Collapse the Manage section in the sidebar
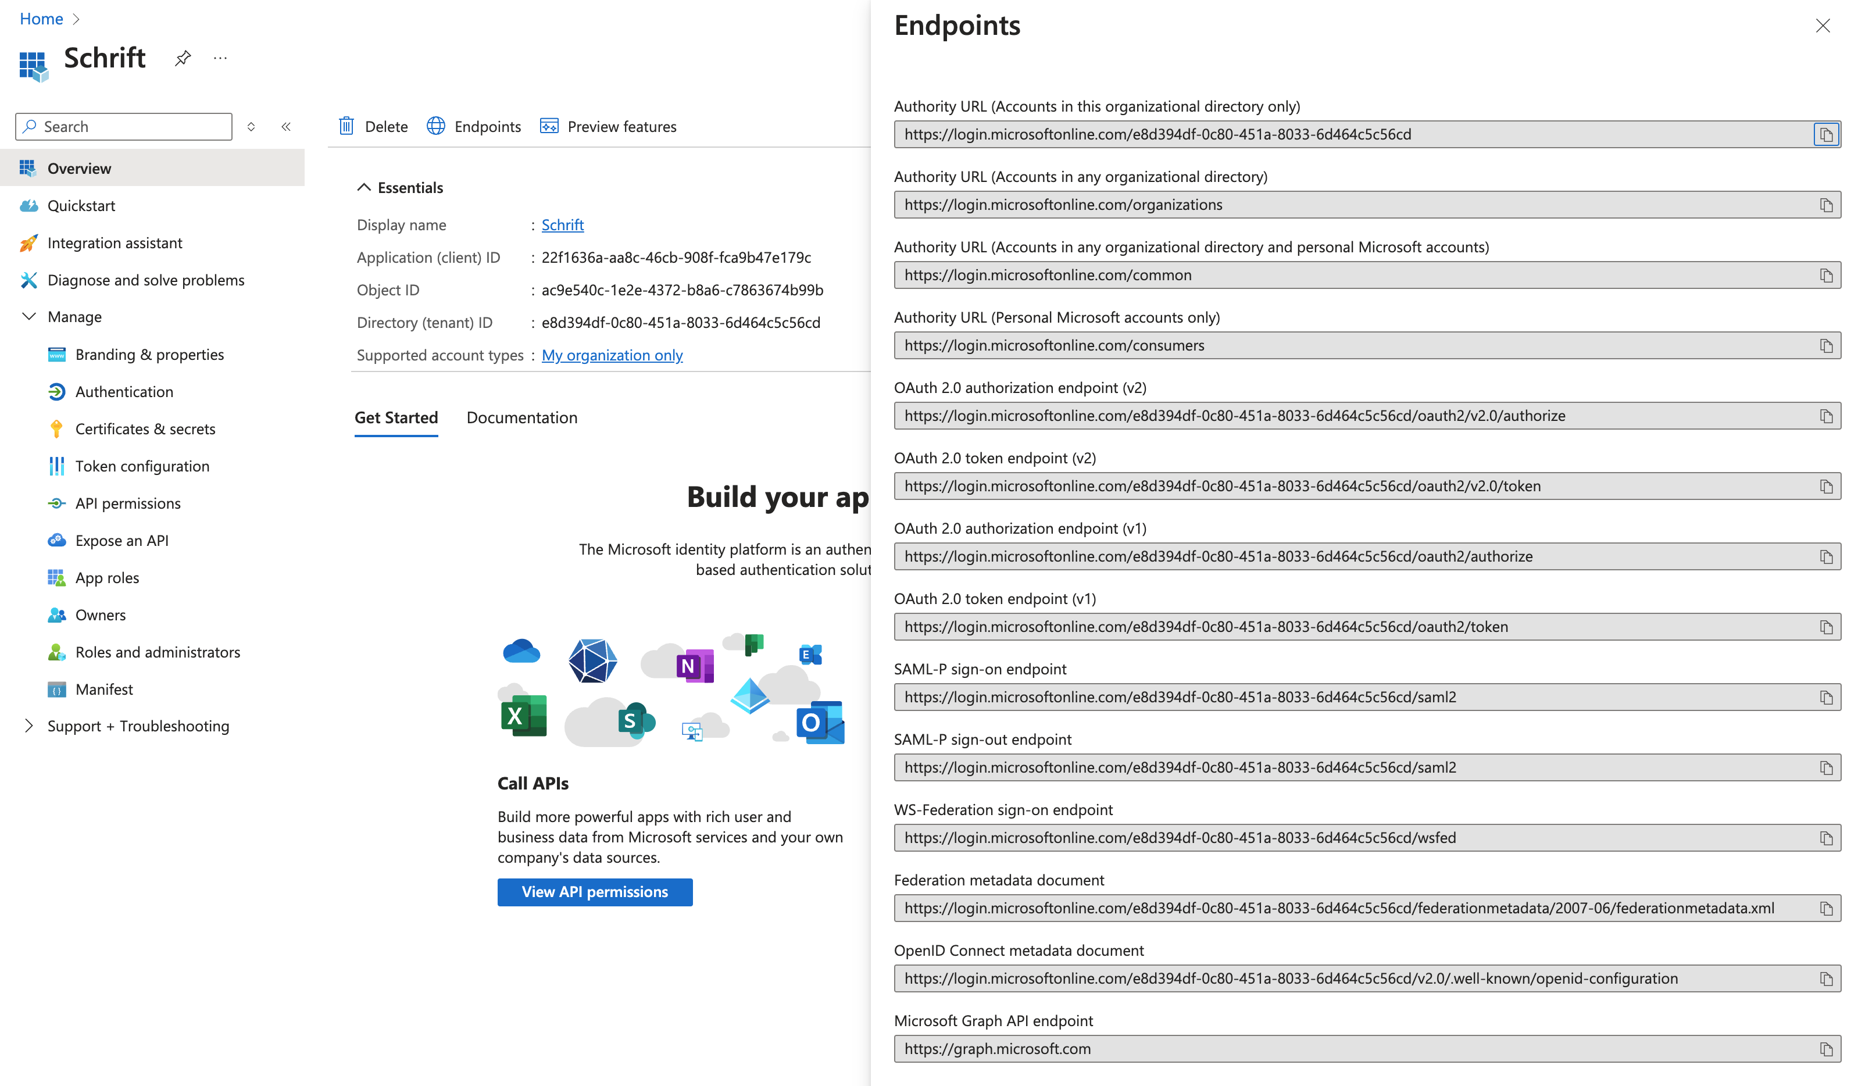This screenshot has height=1086, width=1858. 30,317
